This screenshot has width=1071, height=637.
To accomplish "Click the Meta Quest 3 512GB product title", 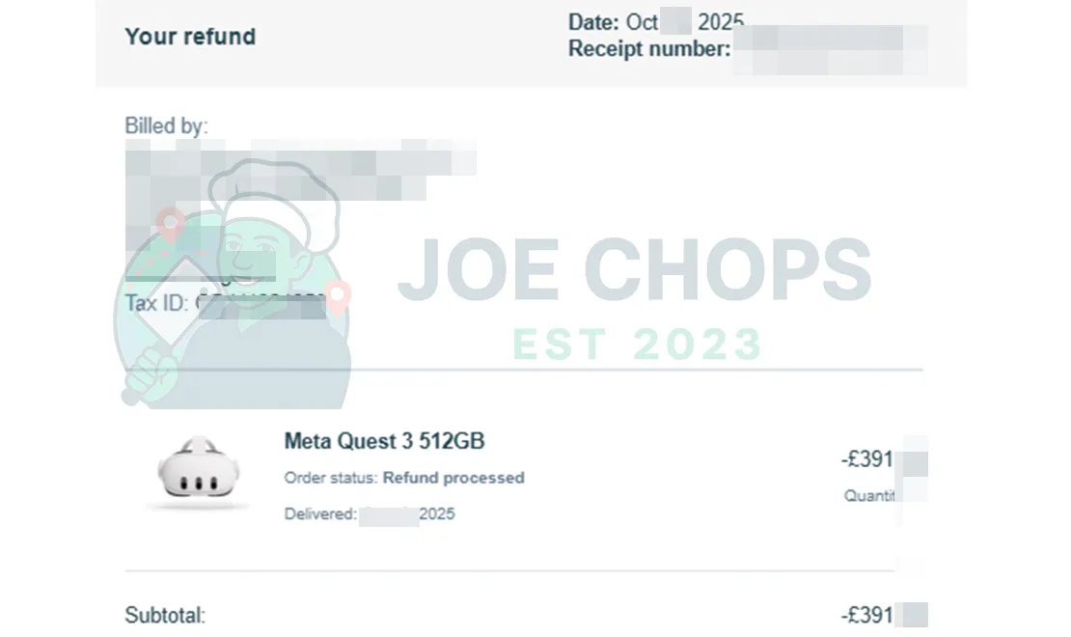I will (x=384, y=442).
